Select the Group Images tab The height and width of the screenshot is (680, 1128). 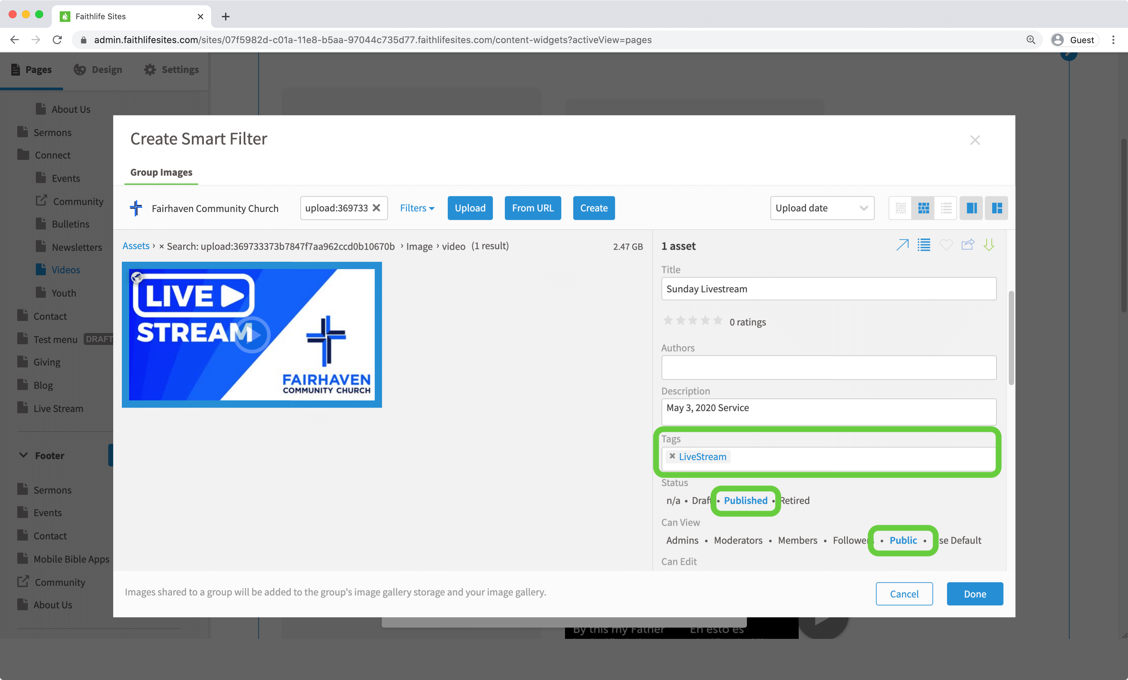[x=161, y=172]
